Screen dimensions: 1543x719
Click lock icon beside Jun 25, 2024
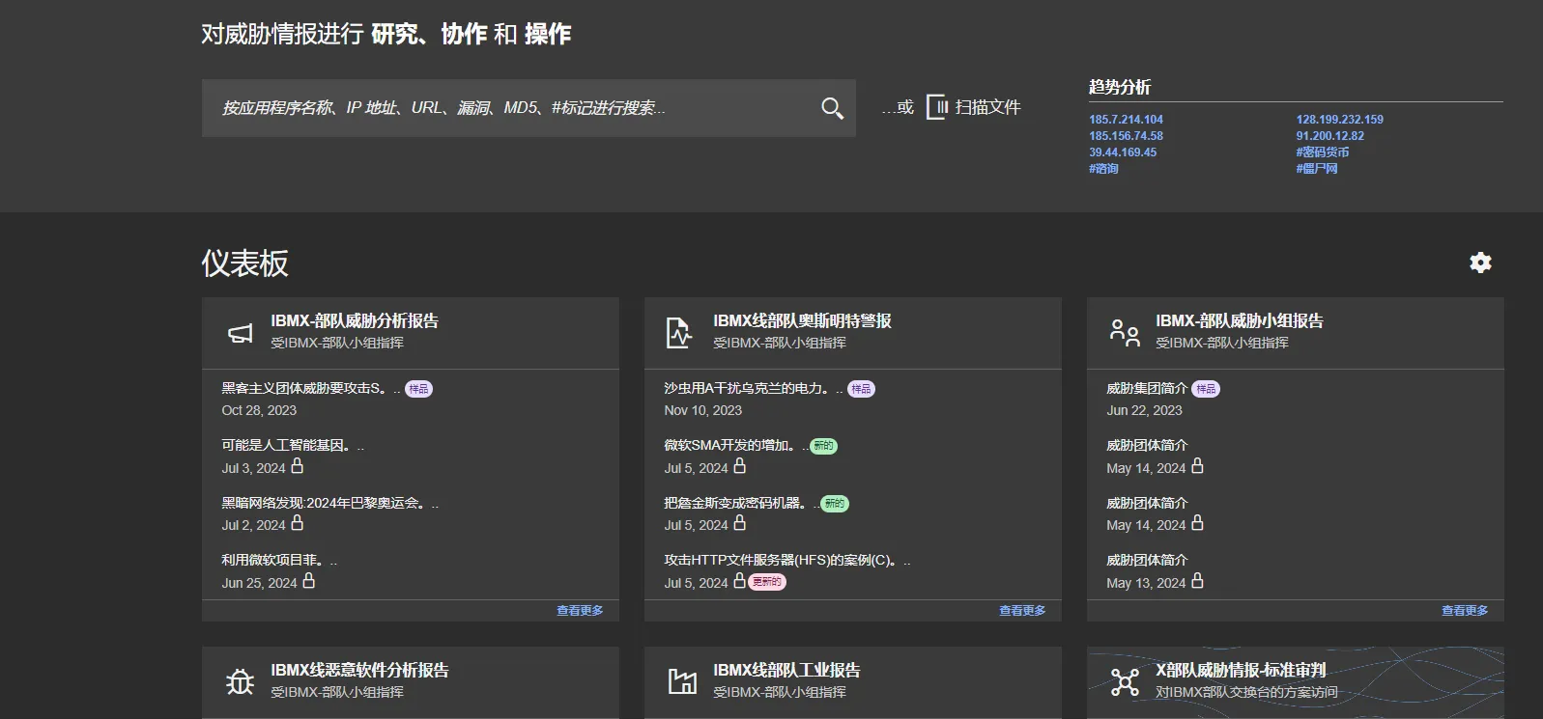309,581
